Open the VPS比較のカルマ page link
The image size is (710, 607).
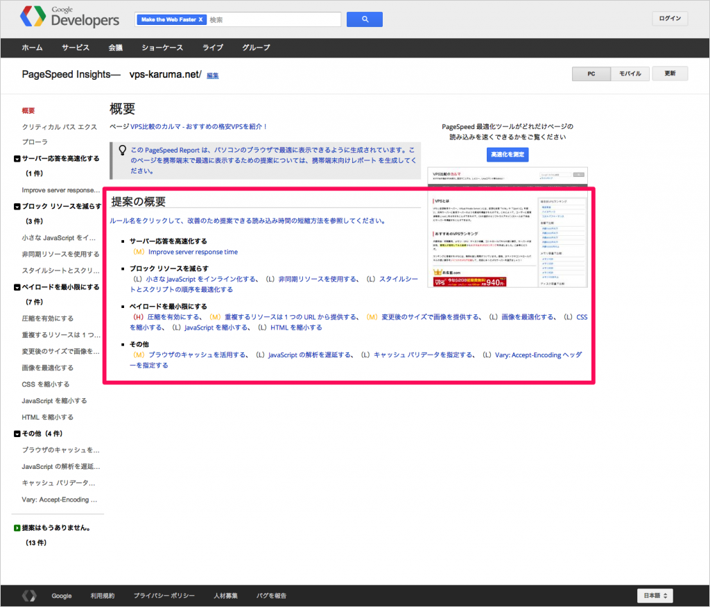click(x=198, y=127)
